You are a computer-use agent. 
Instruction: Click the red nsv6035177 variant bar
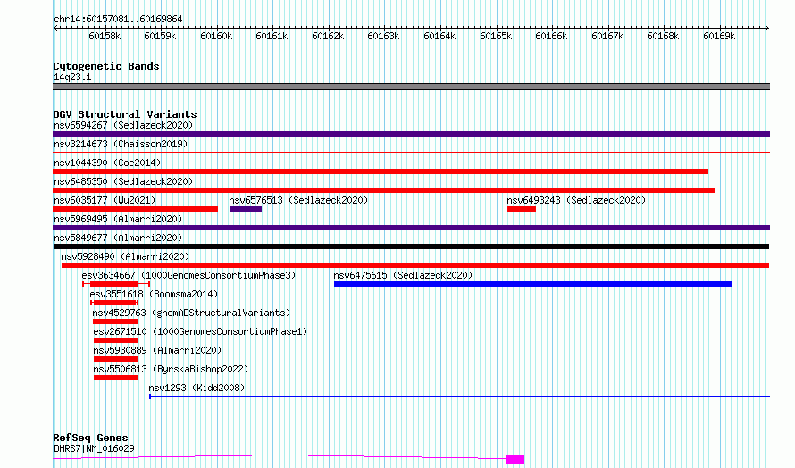click(x=136, y=209)
